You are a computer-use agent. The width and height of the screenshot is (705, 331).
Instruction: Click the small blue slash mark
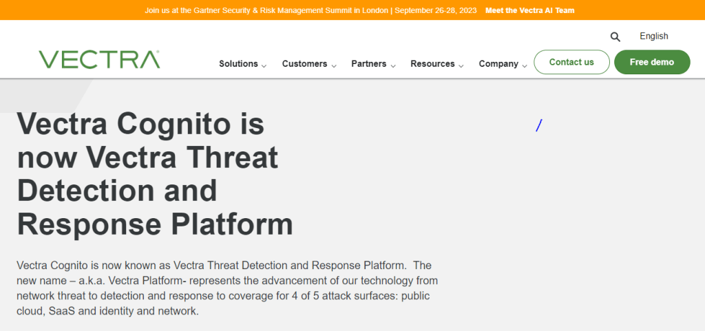(x=539, y=125)
